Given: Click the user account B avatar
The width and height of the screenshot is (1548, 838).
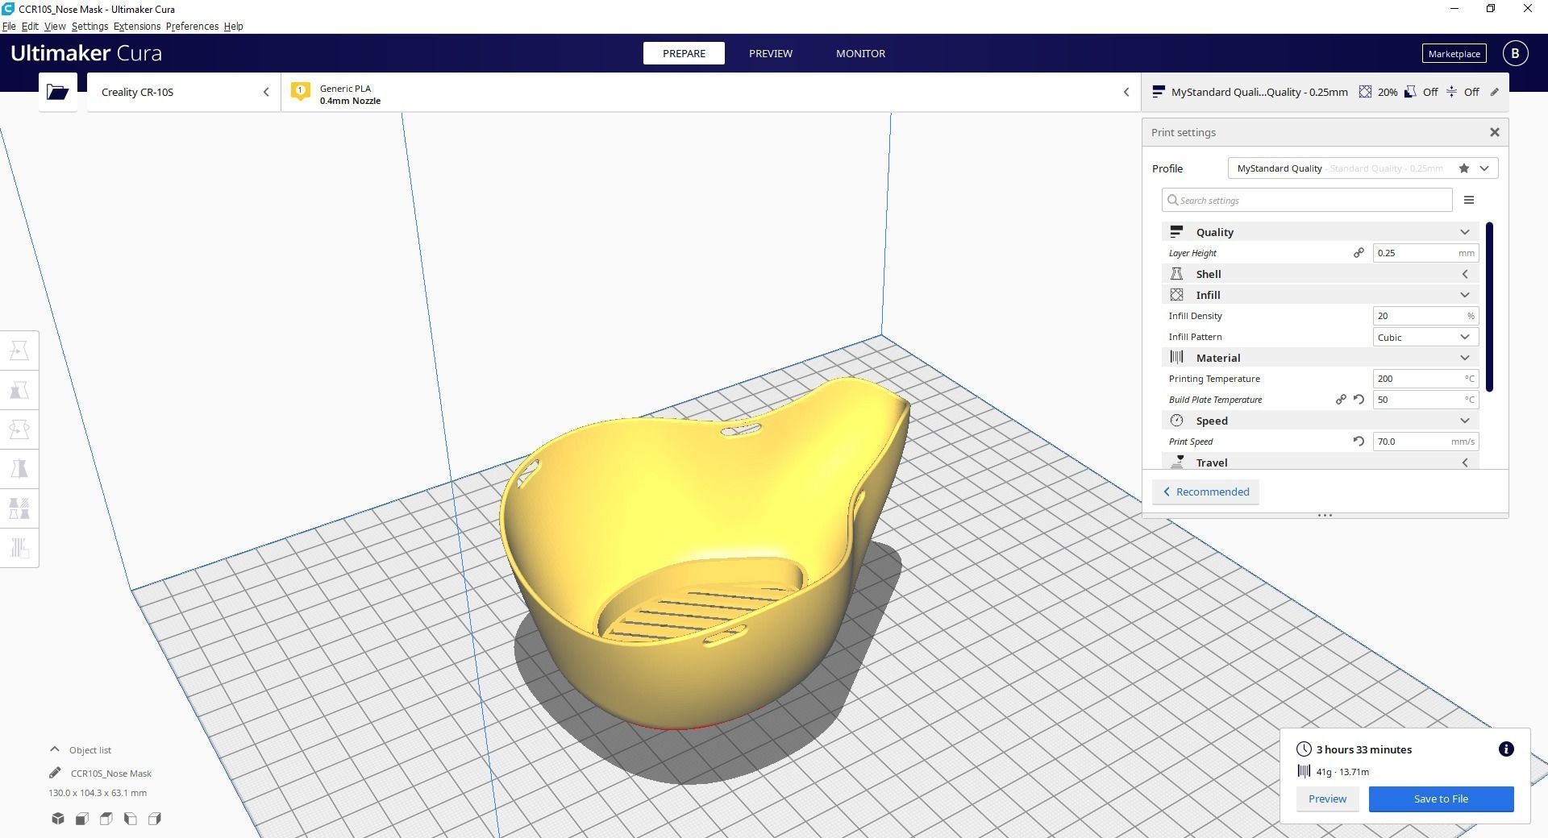Looking at the screenshot, I should [1515, 53].
